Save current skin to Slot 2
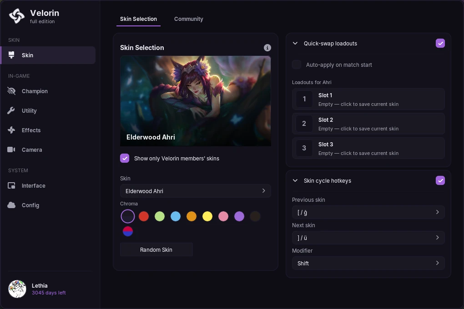This screenshot has height=309, width=464. (368, 124)
